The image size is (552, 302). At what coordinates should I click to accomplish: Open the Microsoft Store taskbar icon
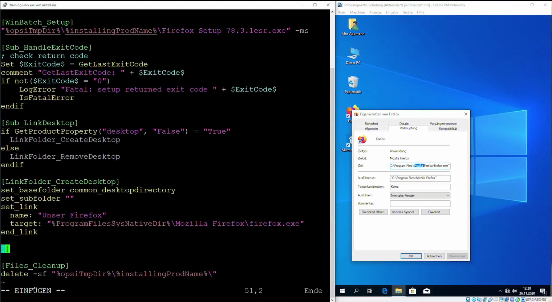(x=412, y=291)
